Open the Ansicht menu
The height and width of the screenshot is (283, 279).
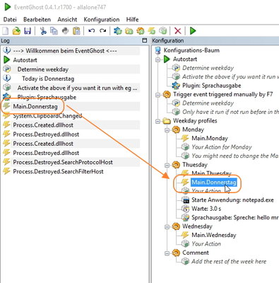tap(67, 19)
